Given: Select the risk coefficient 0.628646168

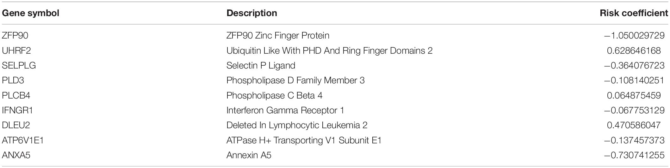Looking at the screenshot, I should pyautogui.click(x=634, y=51).
